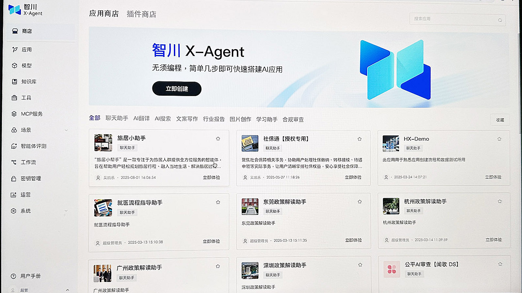Image resolution: width=522 pixels, height=293 pixels.
Task: Click the 立即创建 banner button
Action: click(x=177, y=89)
